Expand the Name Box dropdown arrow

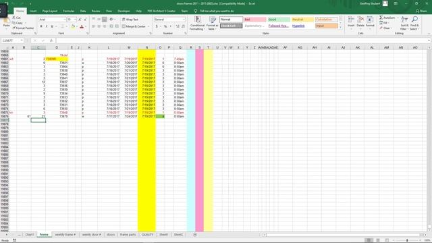coord(22,40)
